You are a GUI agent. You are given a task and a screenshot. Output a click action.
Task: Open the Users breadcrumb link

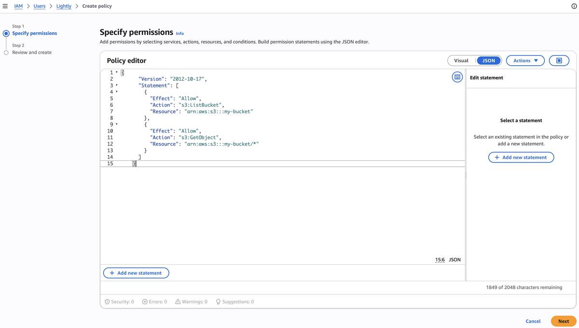click(40, 6)
